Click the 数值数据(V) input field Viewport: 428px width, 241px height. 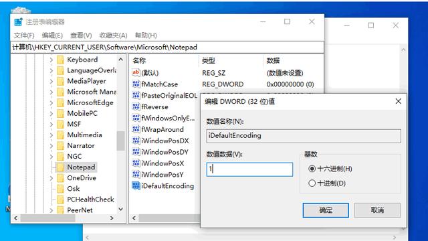249,169
